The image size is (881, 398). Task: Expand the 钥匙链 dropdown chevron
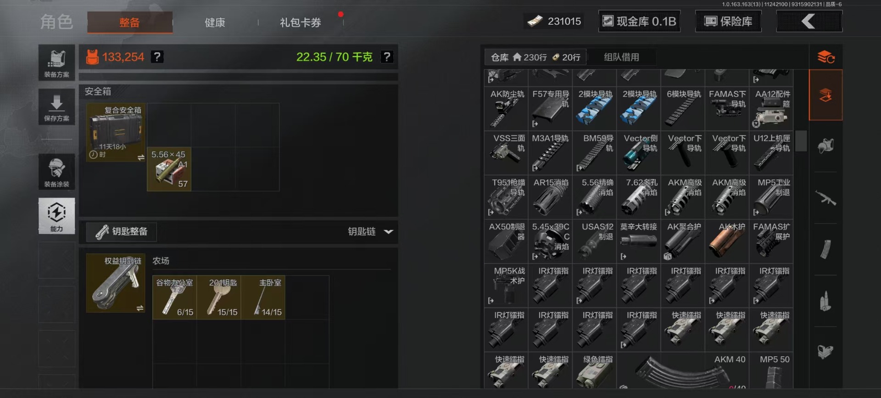pos(389,231)
